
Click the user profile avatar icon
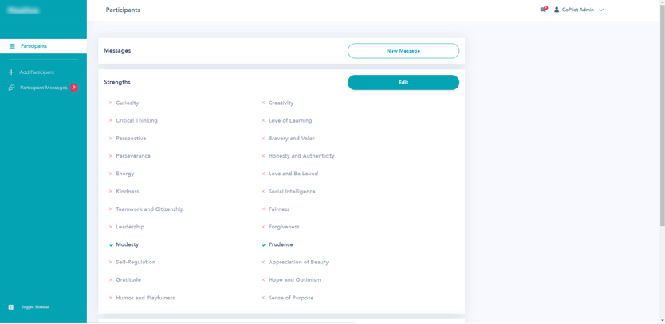click(x=557, y=10)
